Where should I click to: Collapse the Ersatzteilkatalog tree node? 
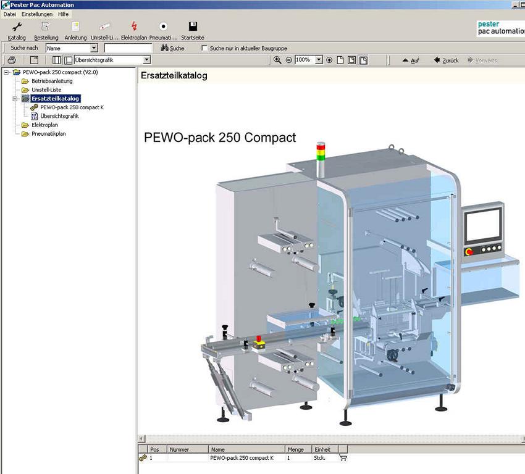15,99
